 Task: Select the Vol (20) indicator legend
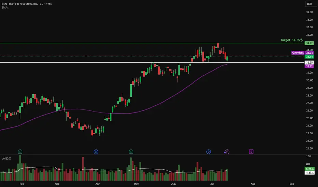[x=6, y=158]
